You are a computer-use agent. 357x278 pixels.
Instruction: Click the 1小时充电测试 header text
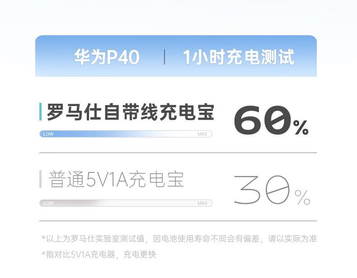pyautogui.click(x=239, y=57)
